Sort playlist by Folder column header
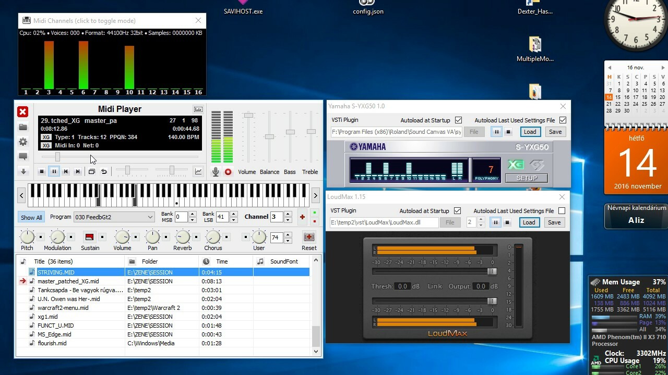The height and width of the screenshot is (375, 668). (x=162, y=261)
